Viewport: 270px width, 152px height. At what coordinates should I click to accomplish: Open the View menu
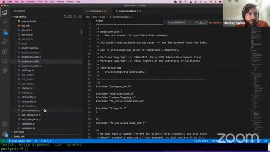coord(40,2)
